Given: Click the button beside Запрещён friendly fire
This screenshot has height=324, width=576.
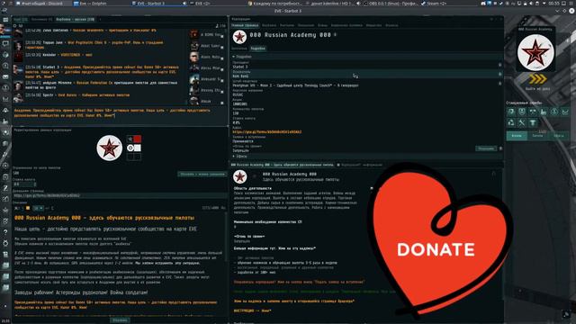Looking at the screenshot, I should [x=486, y=148].
